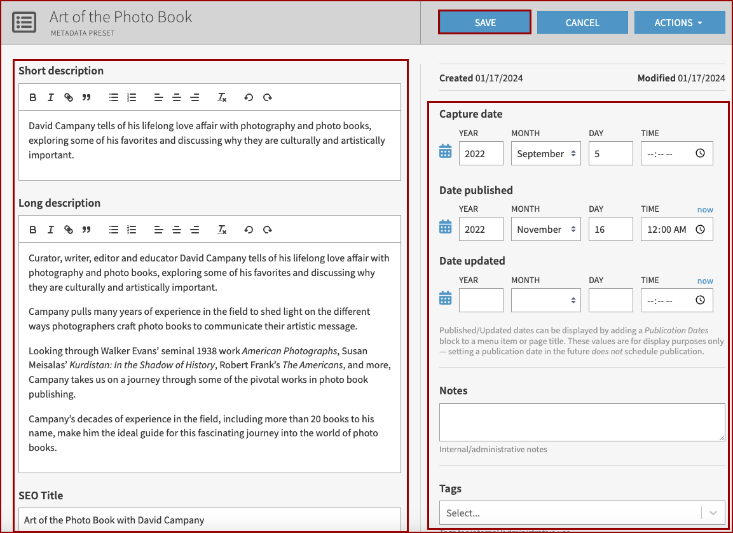Viewport: 733px width, 533px height.
Task: Undo last edit in Long description
Action: [x=249, y=230]
